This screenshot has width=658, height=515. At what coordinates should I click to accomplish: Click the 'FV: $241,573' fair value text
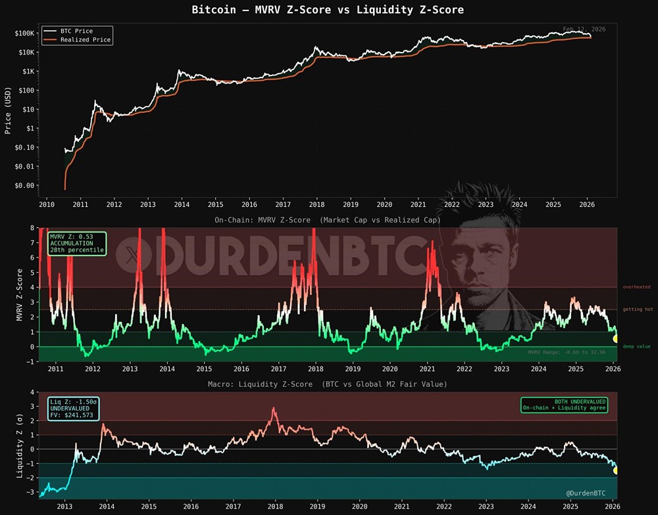pyautogui.click(x=71, y=415)
